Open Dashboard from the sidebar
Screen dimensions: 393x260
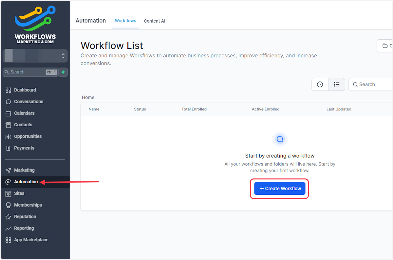point(25,90)
